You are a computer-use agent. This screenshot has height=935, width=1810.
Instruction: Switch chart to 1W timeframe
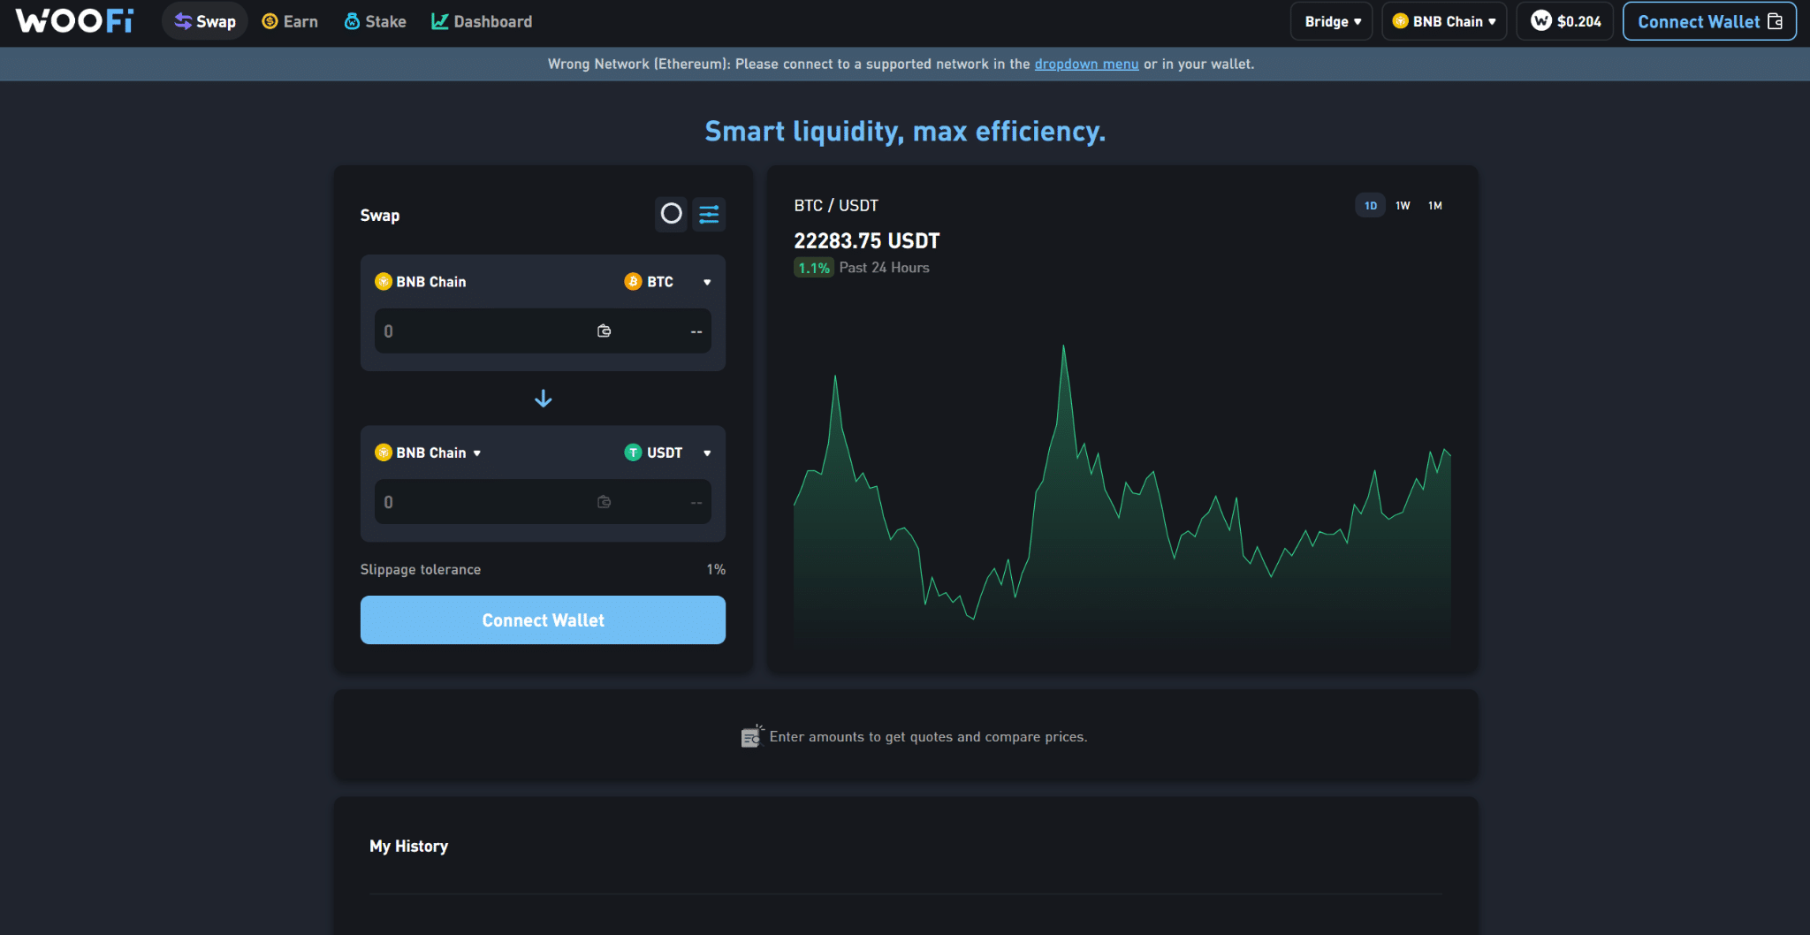[1403, 206]
